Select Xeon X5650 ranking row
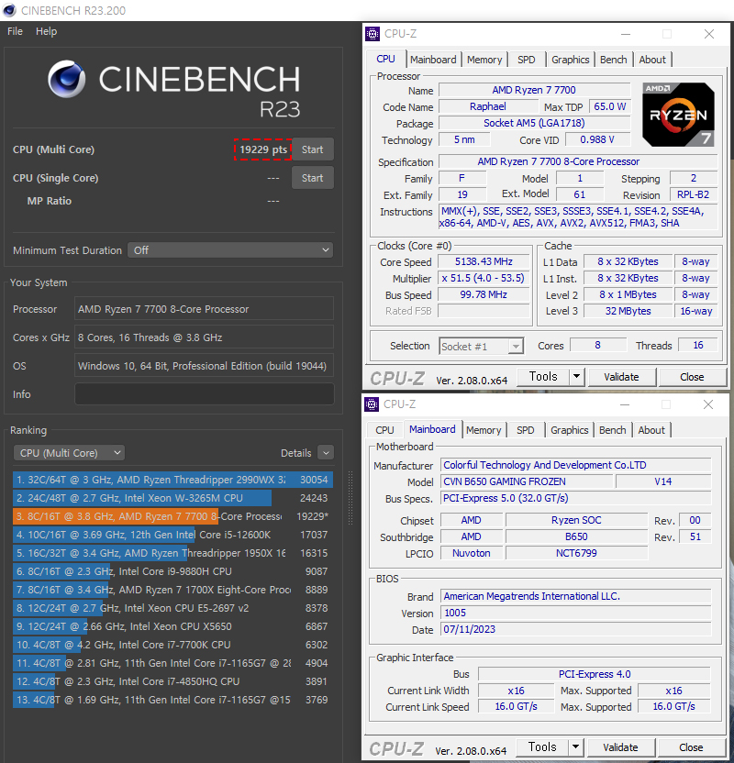The image size is (734, 763). (x=172, y=626)
